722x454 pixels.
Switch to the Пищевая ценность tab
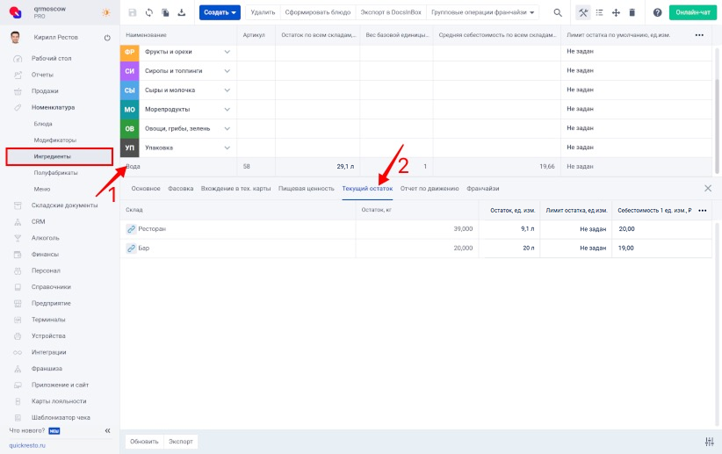pos(306,188)
